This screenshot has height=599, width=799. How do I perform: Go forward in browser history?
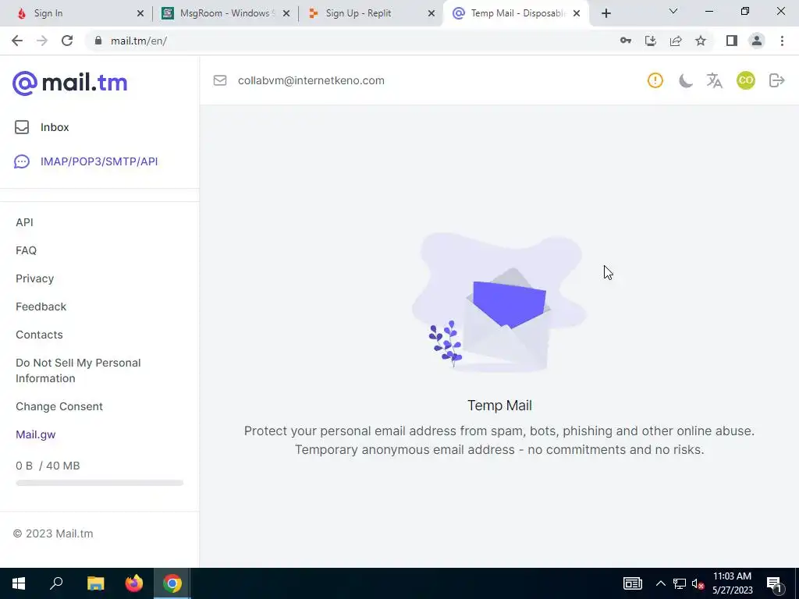[42, 41]
